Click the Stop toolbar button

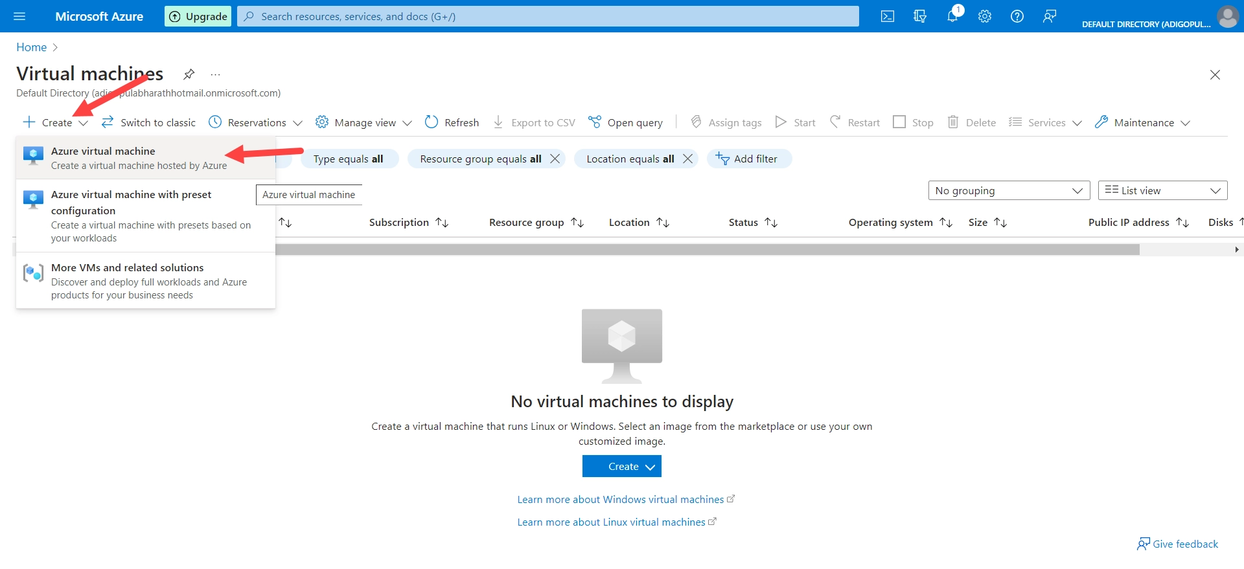click(x=914, y=122)
